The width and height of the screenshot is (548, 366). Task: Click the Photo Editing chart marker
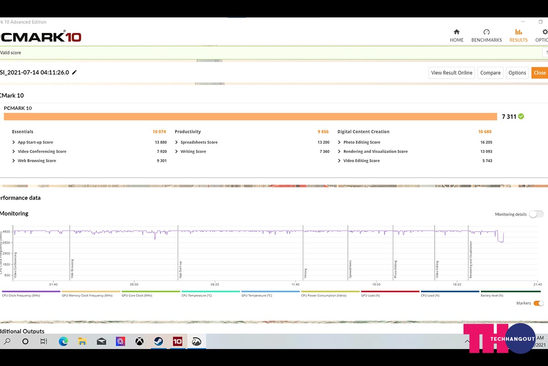[395, 270]
